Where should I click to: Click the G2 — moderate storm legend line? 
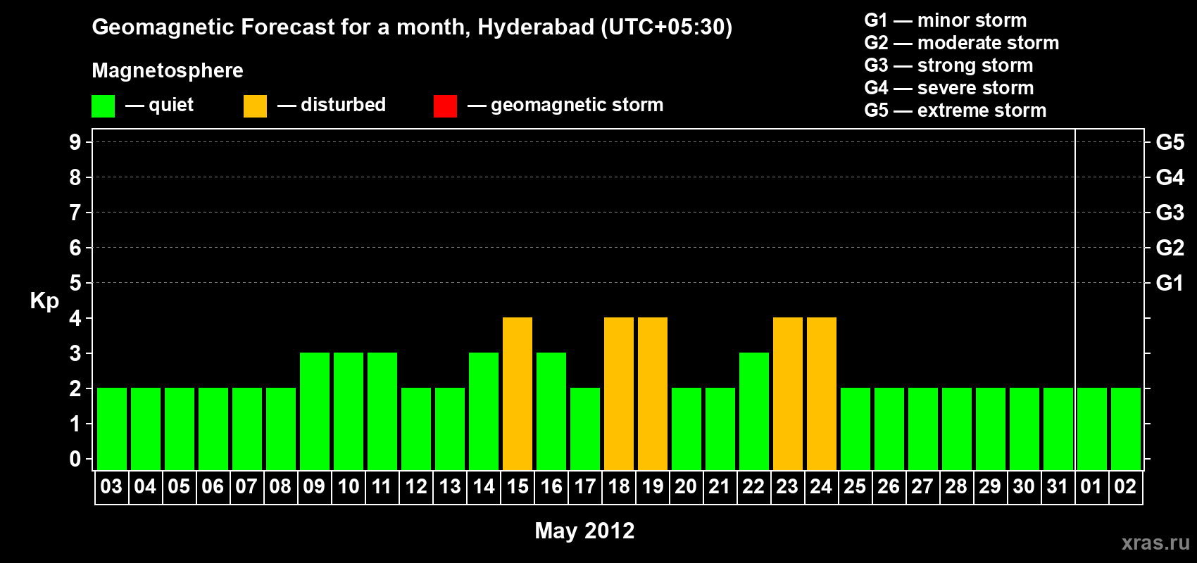[961, 43]
